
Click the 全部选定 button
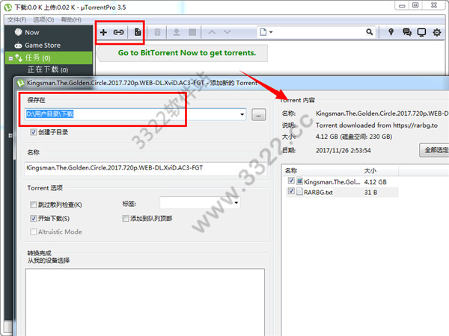coord(435,150)
